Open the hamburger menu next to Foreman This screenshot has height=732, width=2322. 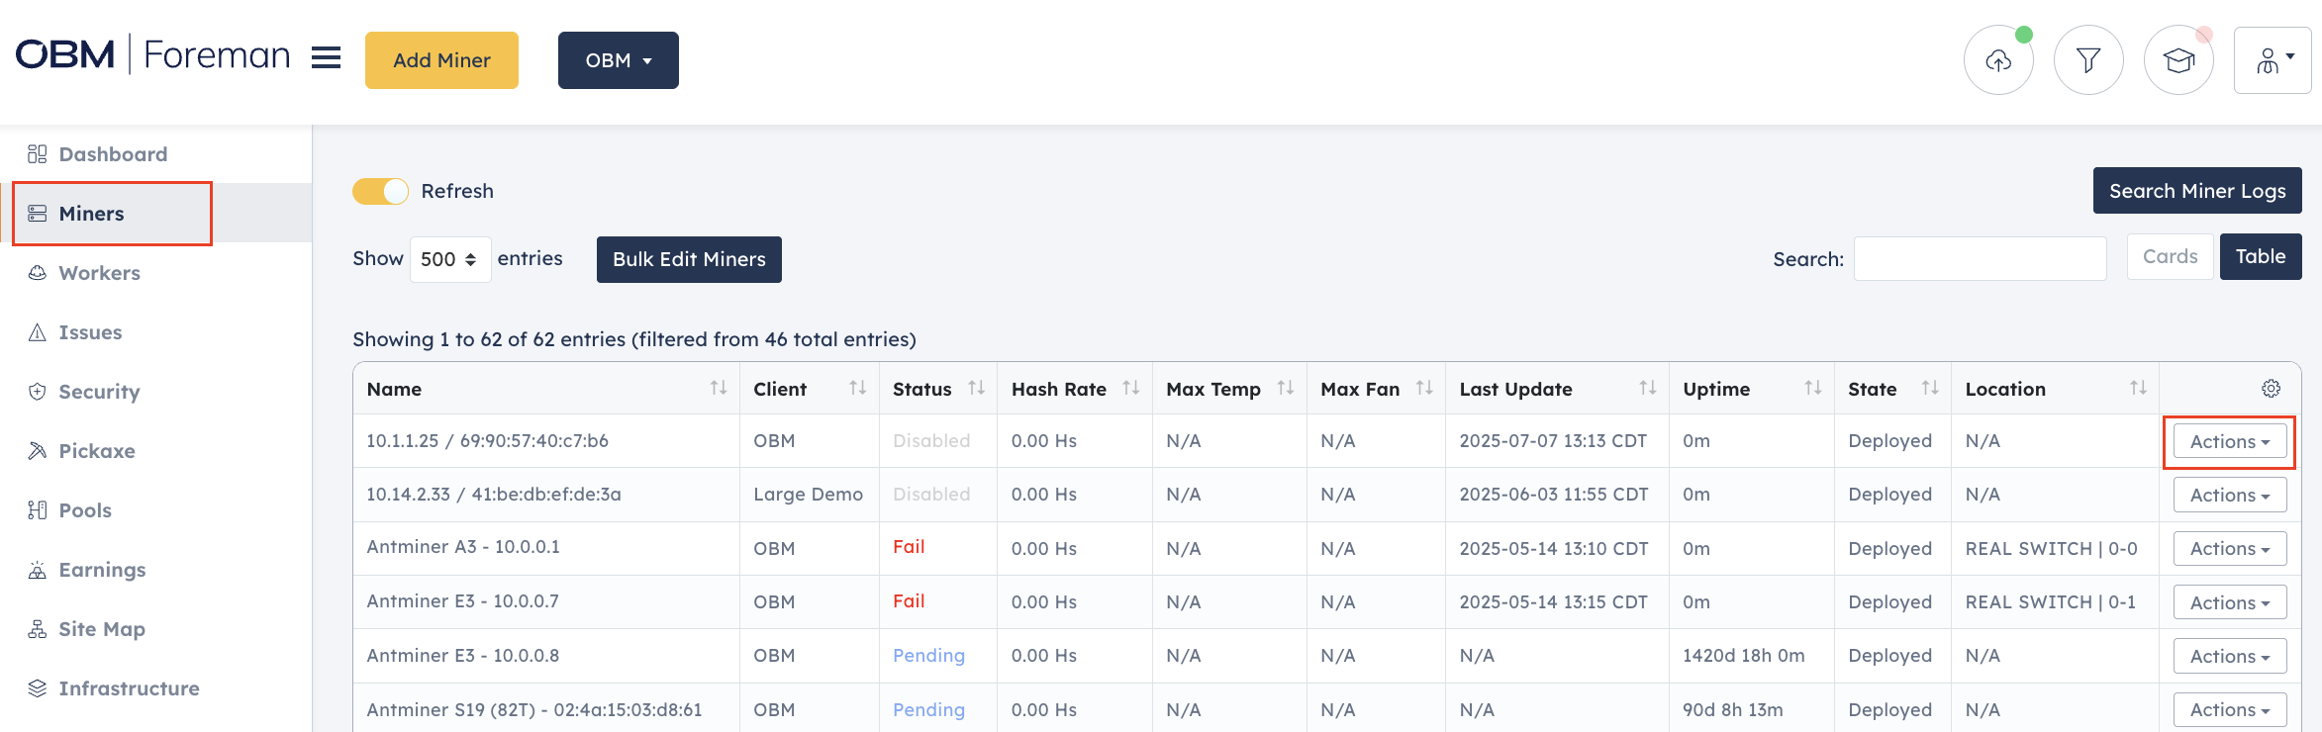[x=326, y=57]
